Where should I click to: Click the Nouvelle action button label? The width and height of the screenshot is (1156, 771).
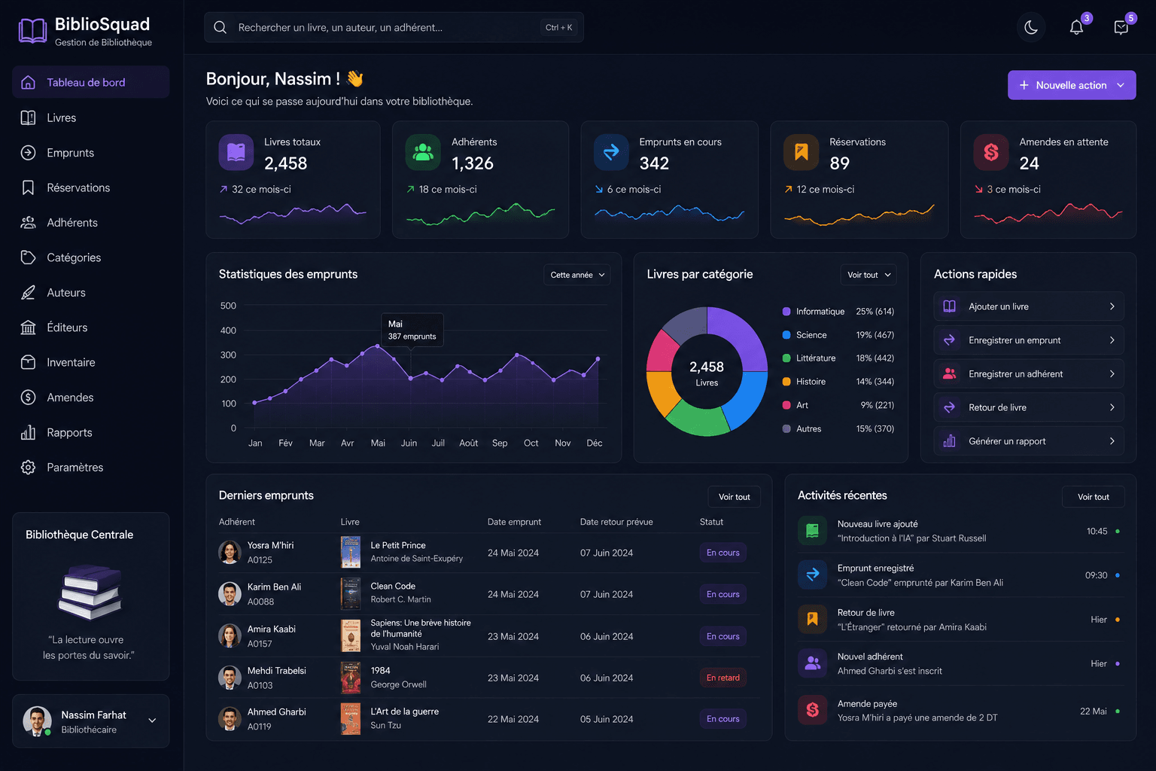(x=1071, y=85)
